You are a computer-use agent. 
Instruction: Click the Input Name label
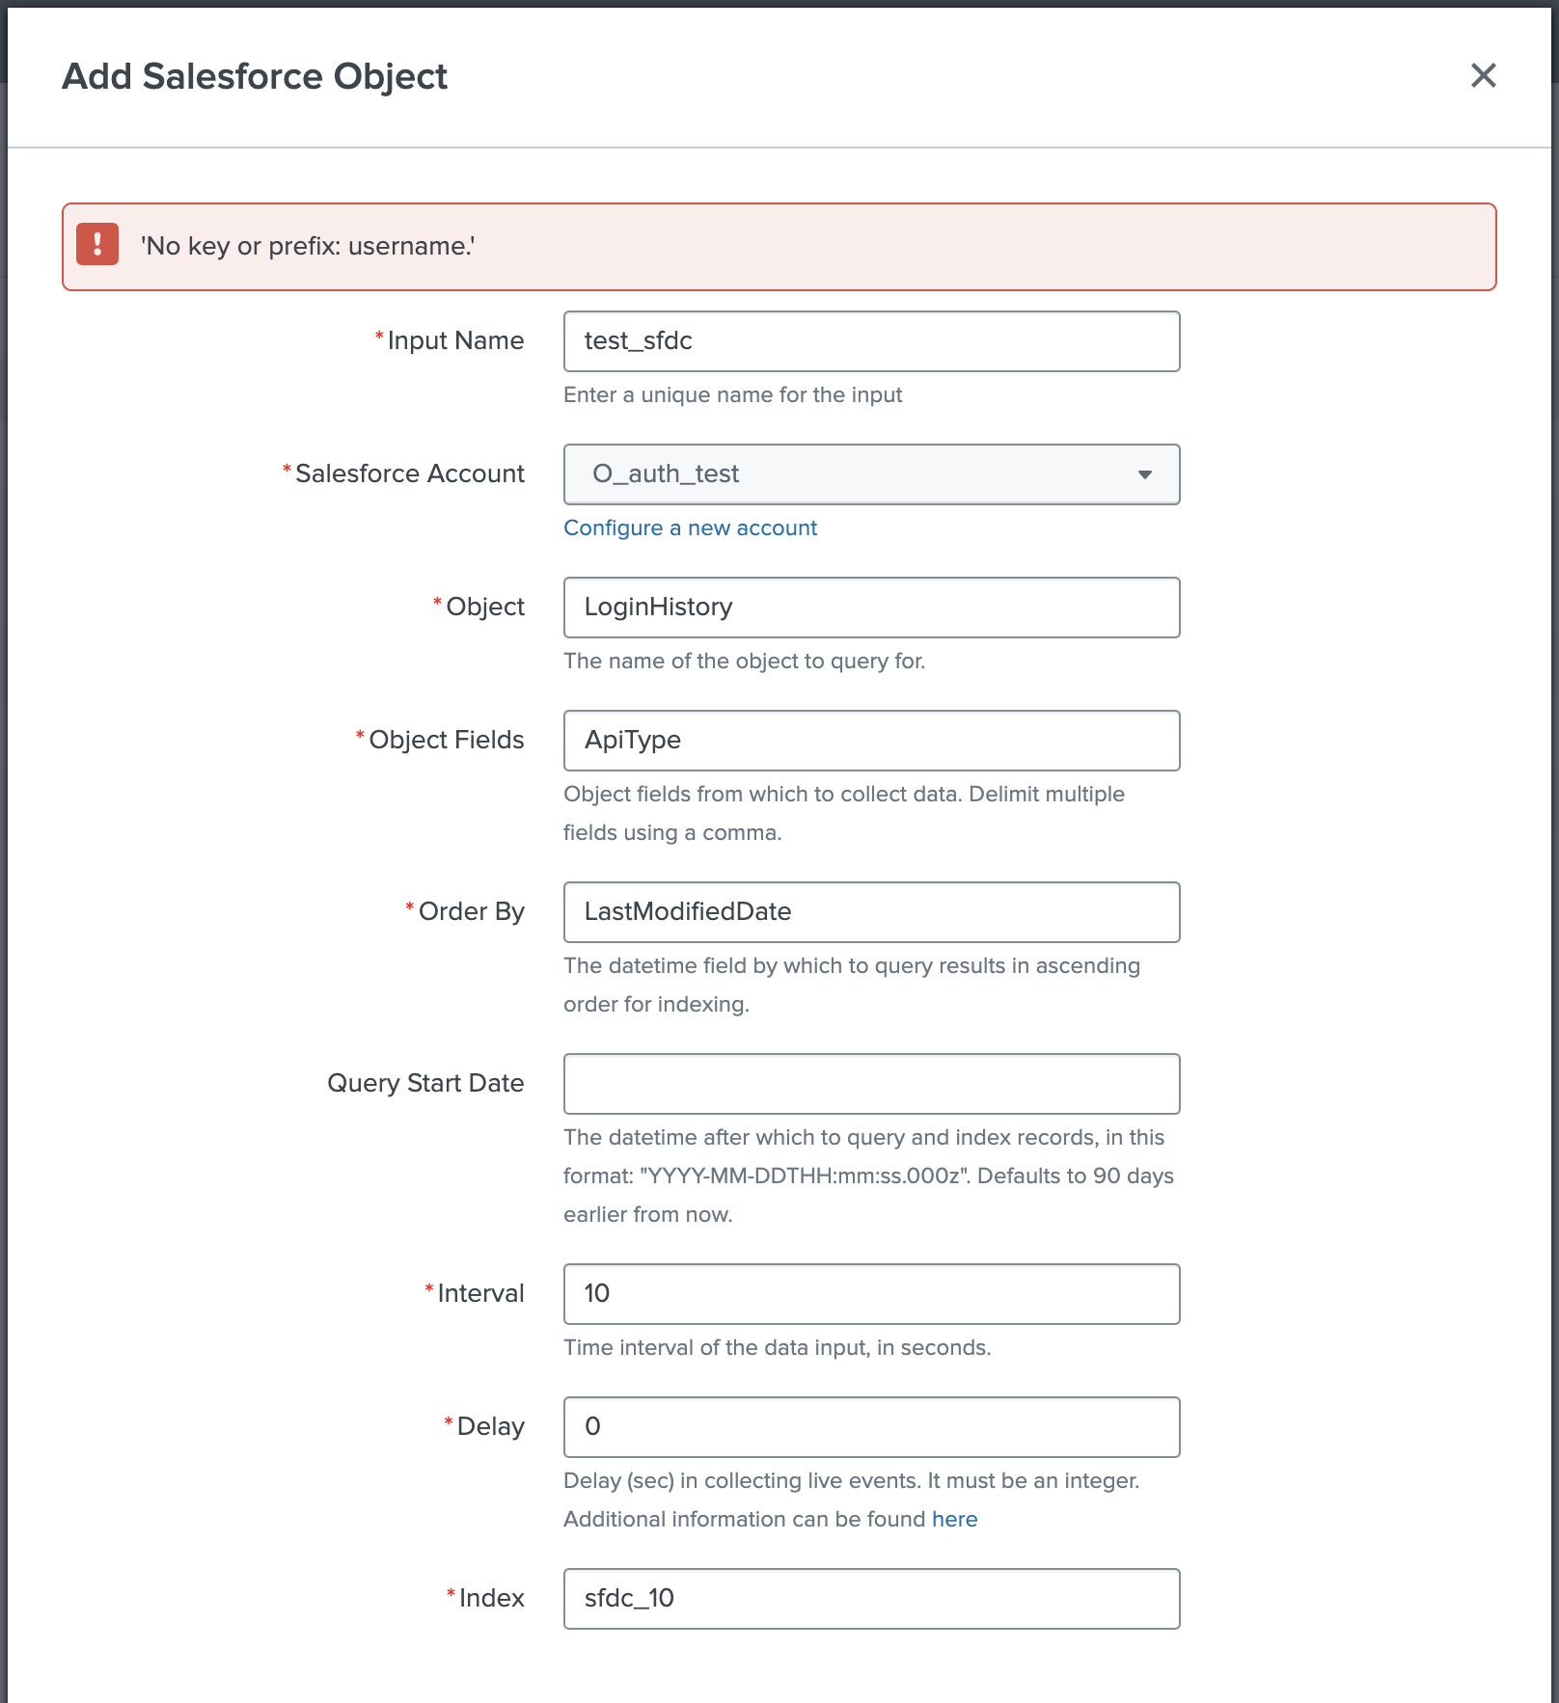coord(453,340)
